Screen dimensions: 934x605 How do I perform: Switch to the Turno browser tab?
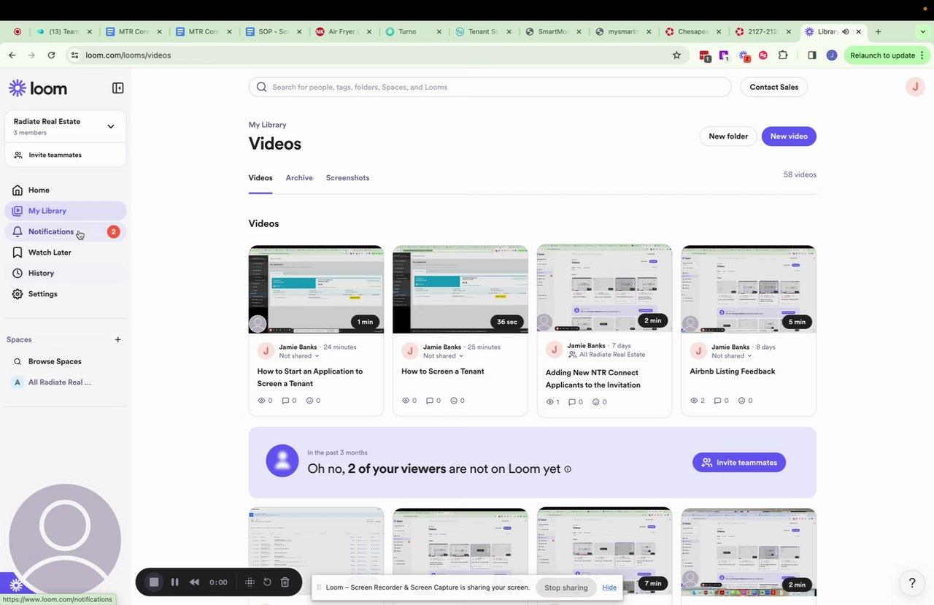[413, 31]
